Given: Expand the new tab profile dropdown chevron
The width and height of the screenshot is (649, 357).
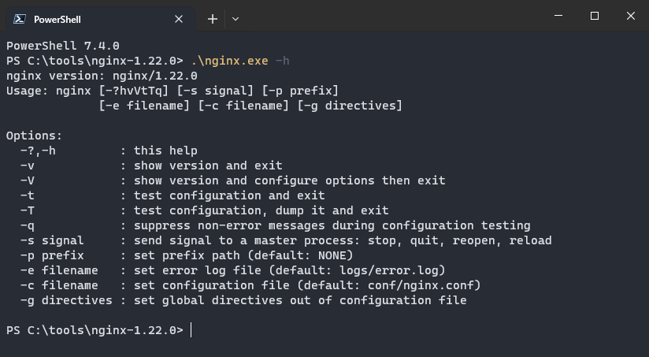Looking at the screenshot, I should point(235,18).
